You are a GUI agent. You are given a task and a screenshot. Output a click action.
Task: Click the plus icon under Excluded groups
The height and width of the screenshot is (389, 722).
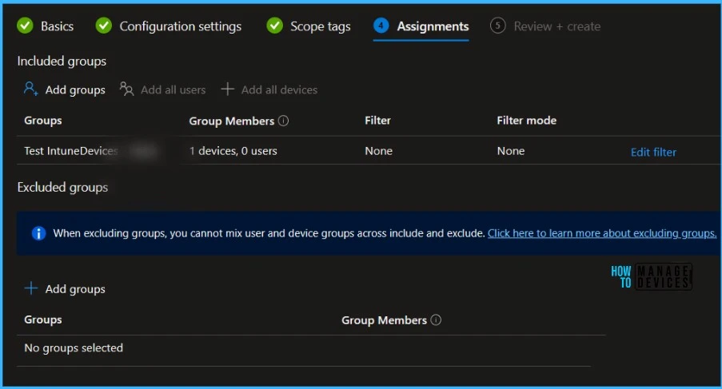coord(31,288)
